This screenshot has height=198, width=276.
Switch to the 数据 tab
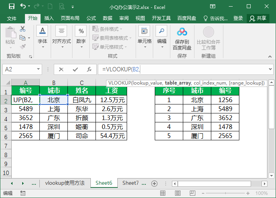107,18
